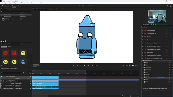
Task: Expand the Синхронизация губ behavior properties
Action: [146, 34]
